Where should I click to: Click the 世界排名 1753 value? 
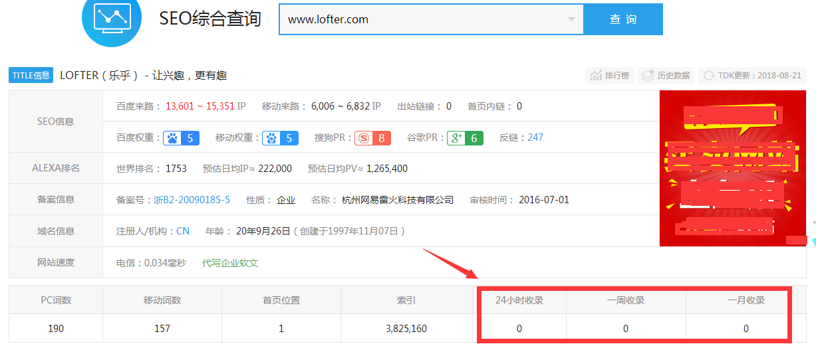tap(176, 169)
